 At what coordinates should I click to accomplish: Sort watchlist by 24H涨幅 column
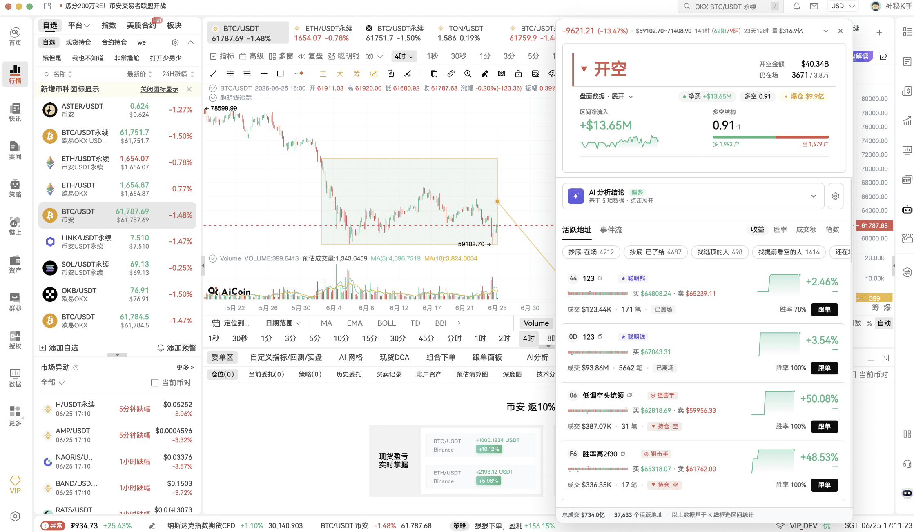tap(178, 74)
